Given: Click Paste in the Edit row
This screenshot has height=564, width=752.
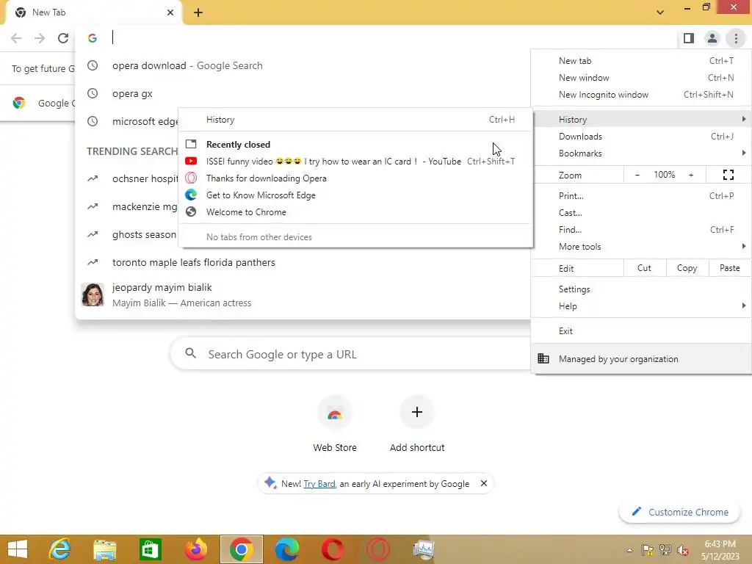Looking at the screenshot, I should point(729,268).
